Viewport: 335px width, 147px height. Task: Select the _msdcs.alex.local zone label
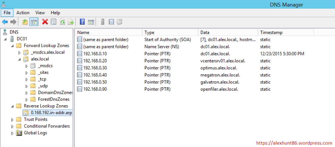[48, 52]
